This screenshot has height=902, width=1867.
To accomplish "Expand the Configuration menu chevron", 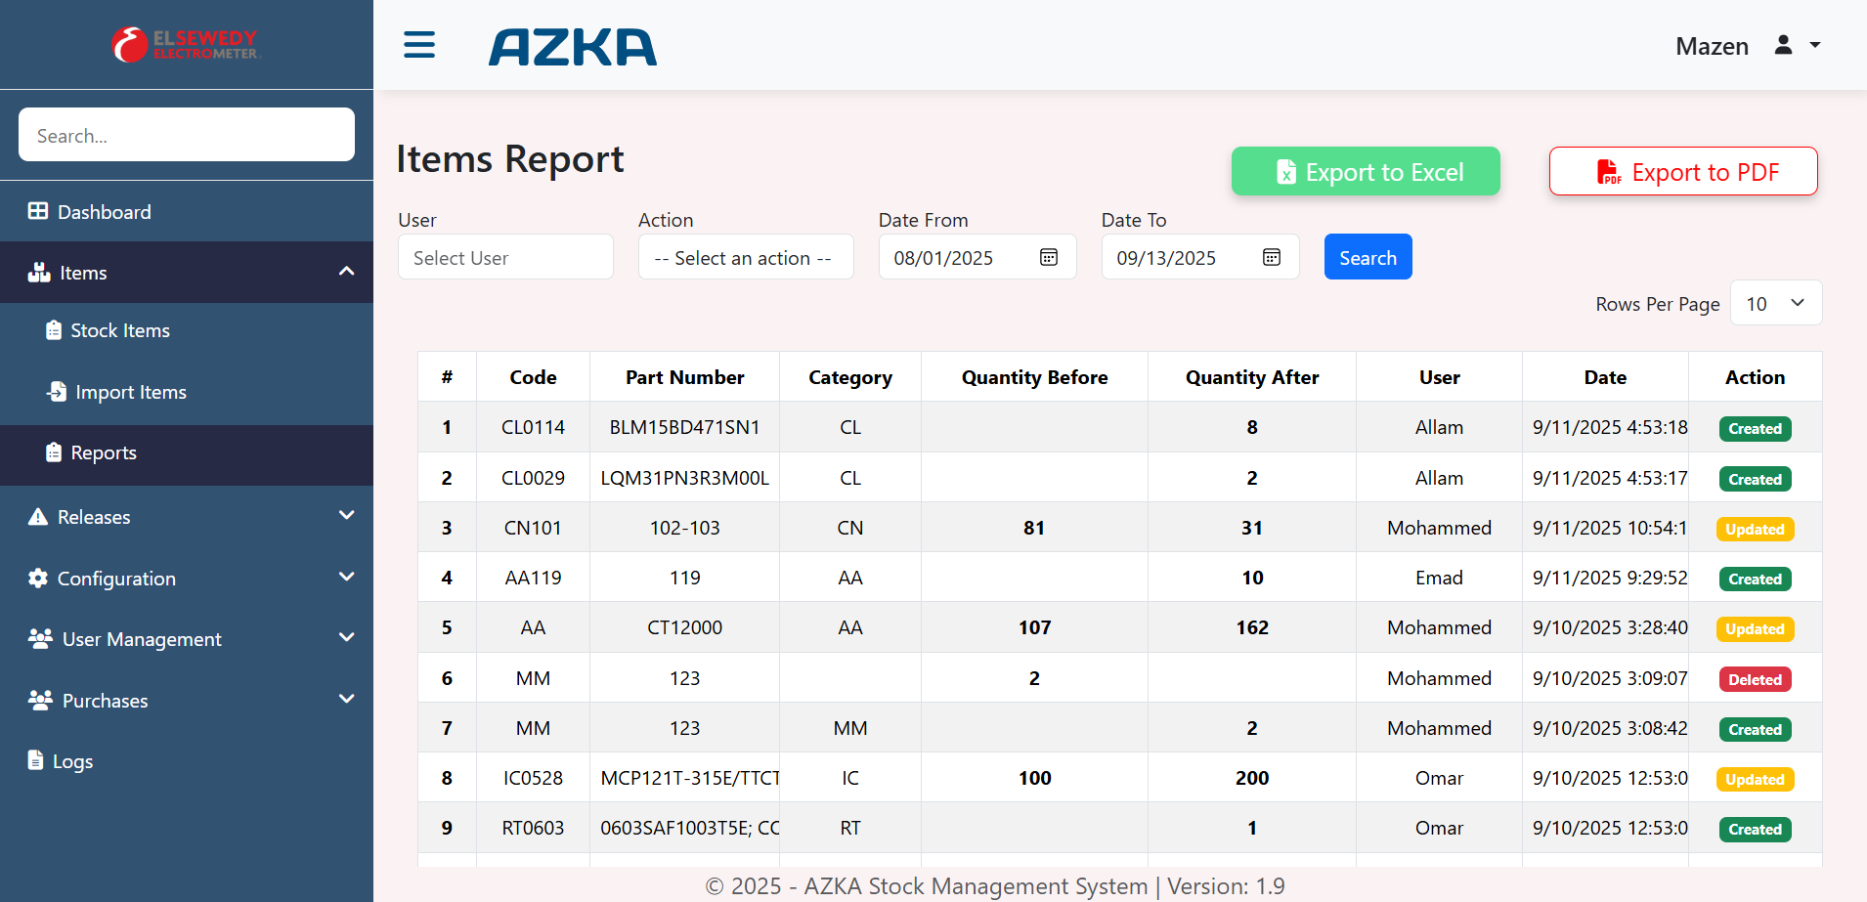I will (346, 577).
